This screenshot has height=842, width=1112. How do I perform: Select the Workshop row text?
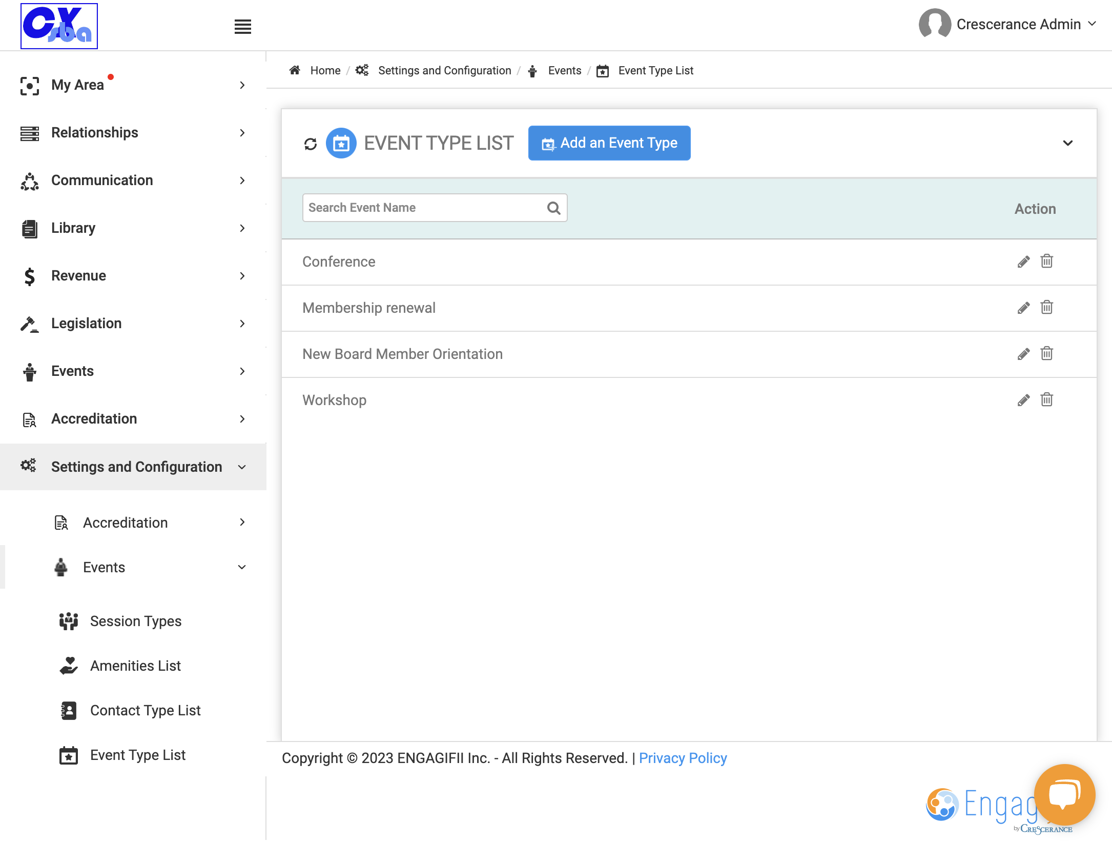pyautogui.click(x=334, y=400)
